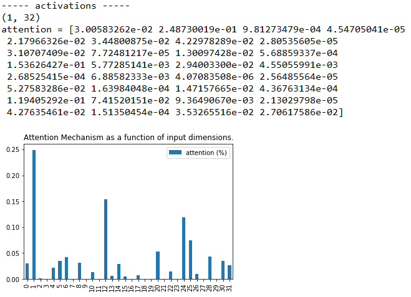Click attention value 4.22978289e-02
This screenshot has width=411, height=297.
click(215, 41)
